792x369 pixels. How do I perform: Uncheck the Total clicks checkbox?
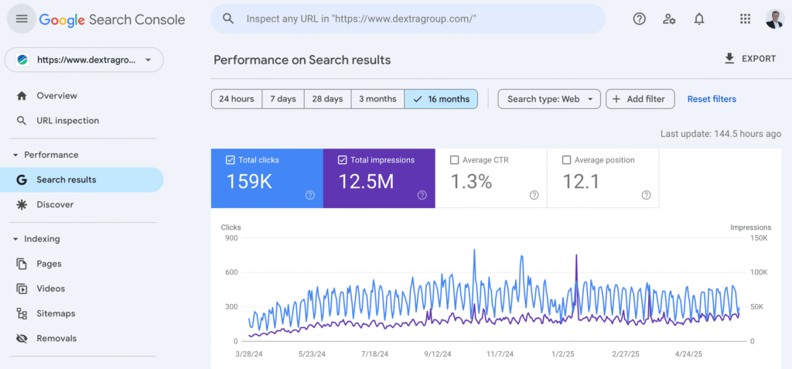[x=230, y=159]
